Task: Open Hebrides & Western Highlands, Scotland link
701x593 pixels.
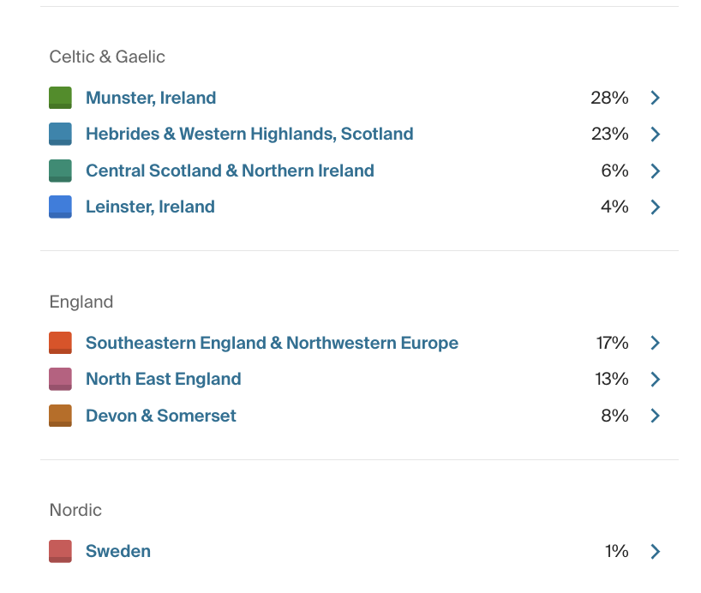Action: point(249,135)
